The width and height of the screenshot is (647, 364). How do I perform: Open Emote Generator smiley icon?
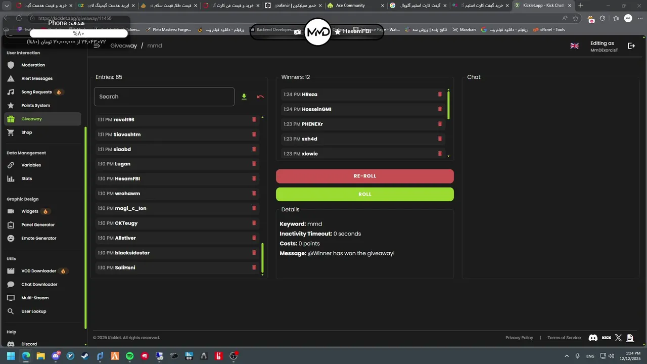(x=11, y=238)
